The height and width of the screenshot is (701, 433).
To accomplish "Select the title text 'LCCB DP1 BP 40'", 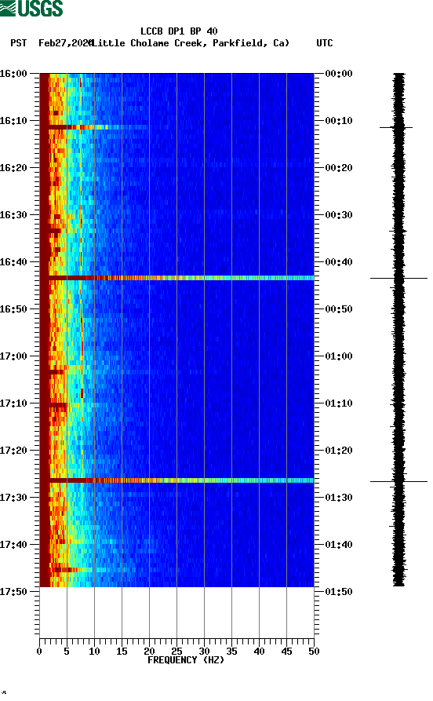I will click(179, 31).
